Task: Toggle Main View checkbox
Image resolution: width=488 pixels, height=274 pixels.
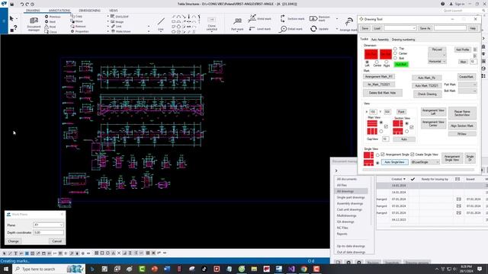Action: point(387,127)
